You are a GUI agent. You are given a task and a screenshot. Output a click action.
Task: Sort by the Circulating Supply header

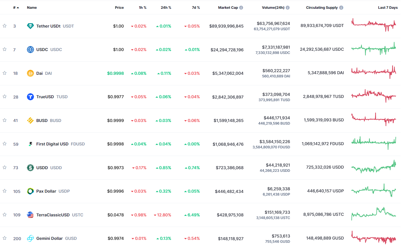click(x=322, y=8)
